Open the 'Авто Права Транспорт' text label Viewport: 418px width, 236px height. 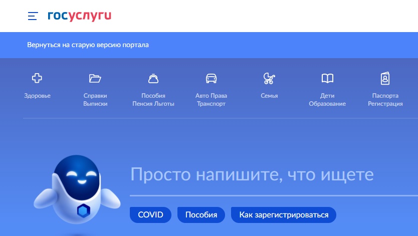211,100
